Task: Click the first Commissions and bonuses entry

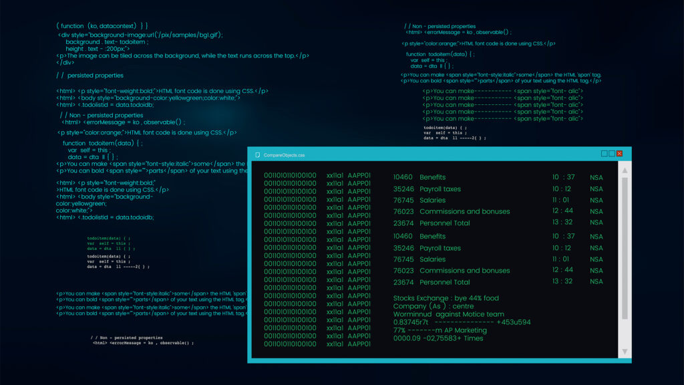Action: pos(464,211)
